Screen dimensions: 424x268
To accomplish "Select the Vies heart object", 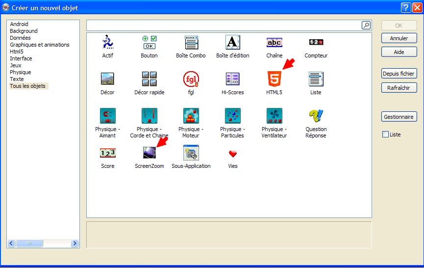I will click(232, 154).
